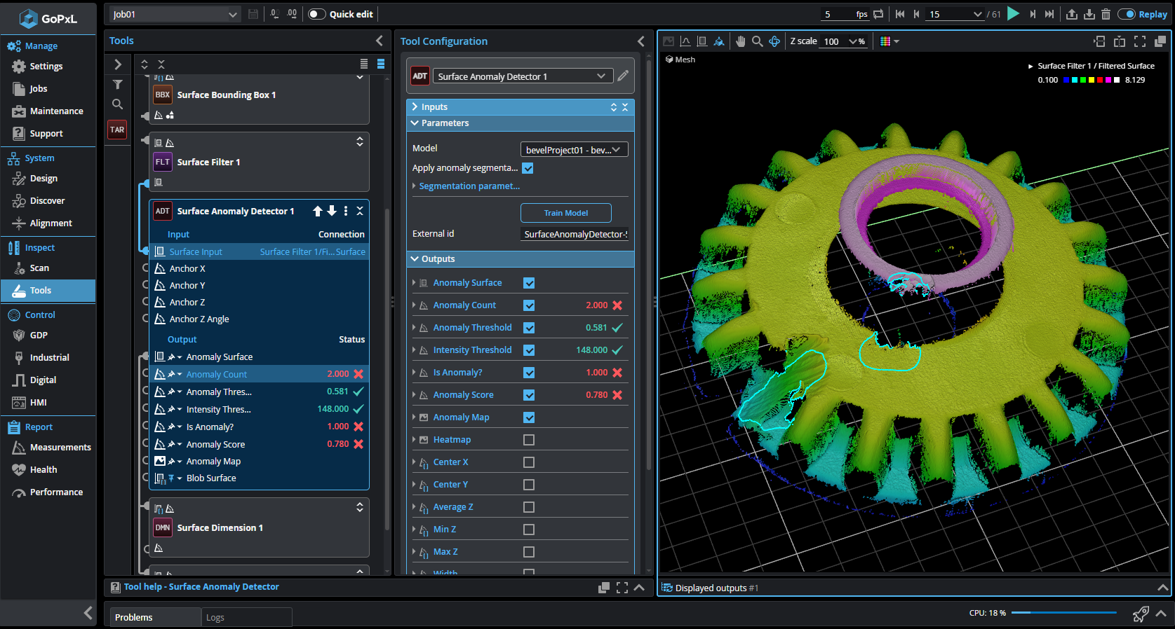Click the pencil edit icon beside tool name
1175x629 pixels.
[x=623, y=76]
